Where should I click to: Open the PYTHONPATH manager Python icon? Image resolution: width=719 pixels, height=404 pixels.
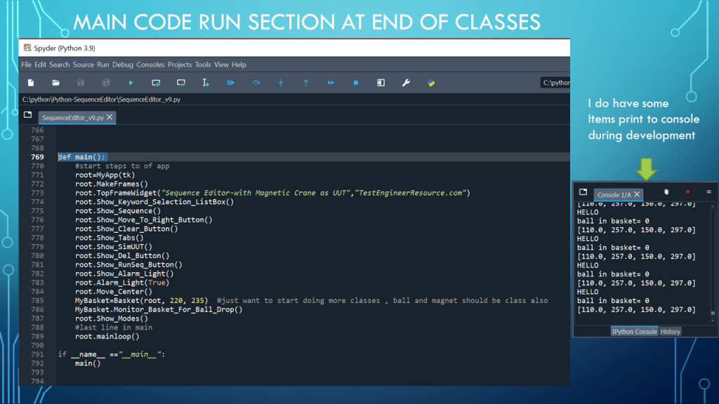click(x=431, y=83)
